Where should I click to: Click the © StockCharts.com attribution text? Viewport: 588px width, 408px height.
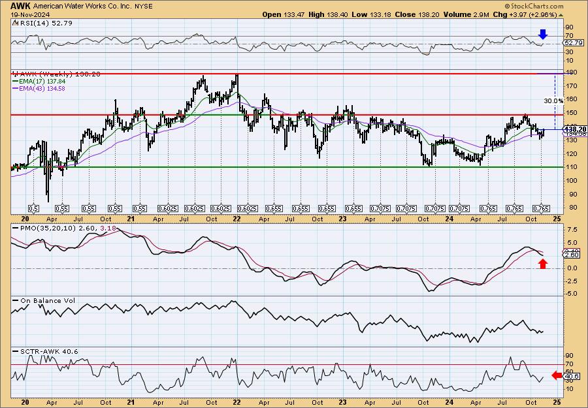[x=534, y=6]
